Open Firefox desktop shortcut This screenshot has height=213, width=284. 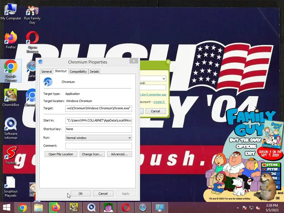tap(11, 40)
